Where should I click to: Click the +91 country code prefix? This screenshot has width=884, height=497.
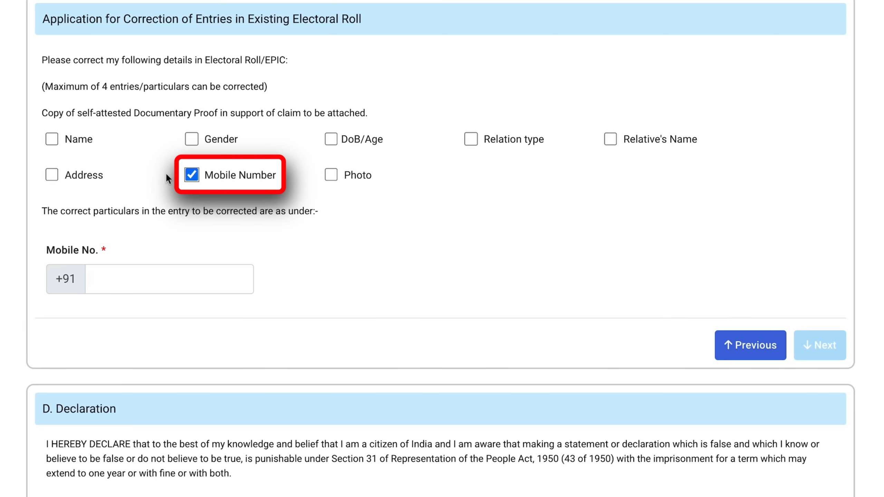[65, 279]
